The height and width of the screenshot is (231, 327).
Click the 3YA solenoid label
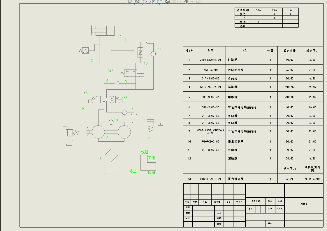coord(111,71)
